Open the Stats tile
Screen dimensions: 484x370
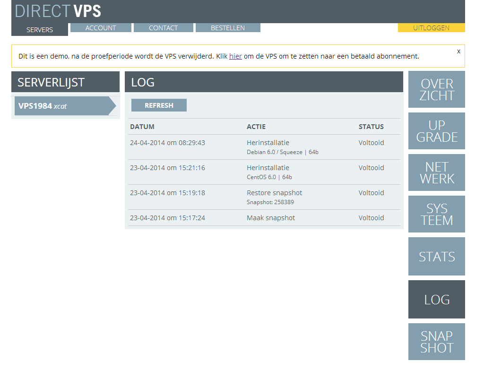pos(436,256)
